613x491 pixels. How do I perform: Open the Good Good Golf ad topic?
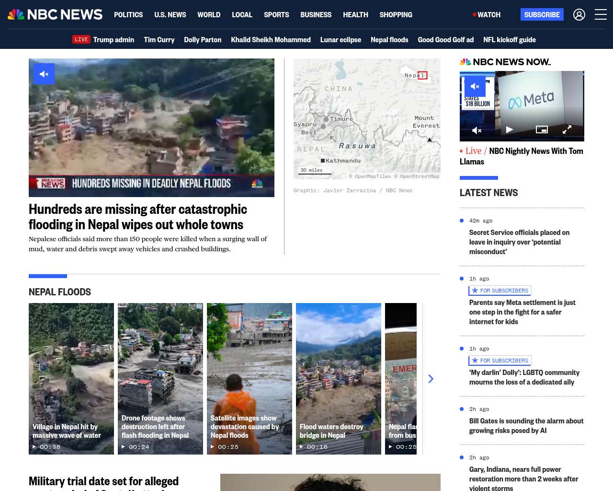click(445, 39)
